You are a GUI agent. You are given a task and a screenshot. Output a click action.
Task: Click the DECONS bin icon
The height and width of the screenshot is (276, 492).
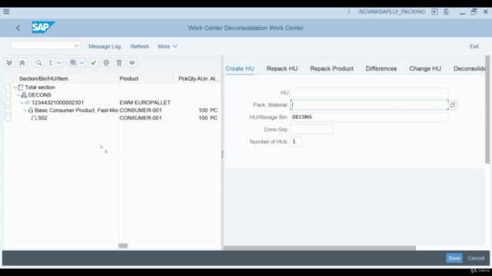point(24,95)
